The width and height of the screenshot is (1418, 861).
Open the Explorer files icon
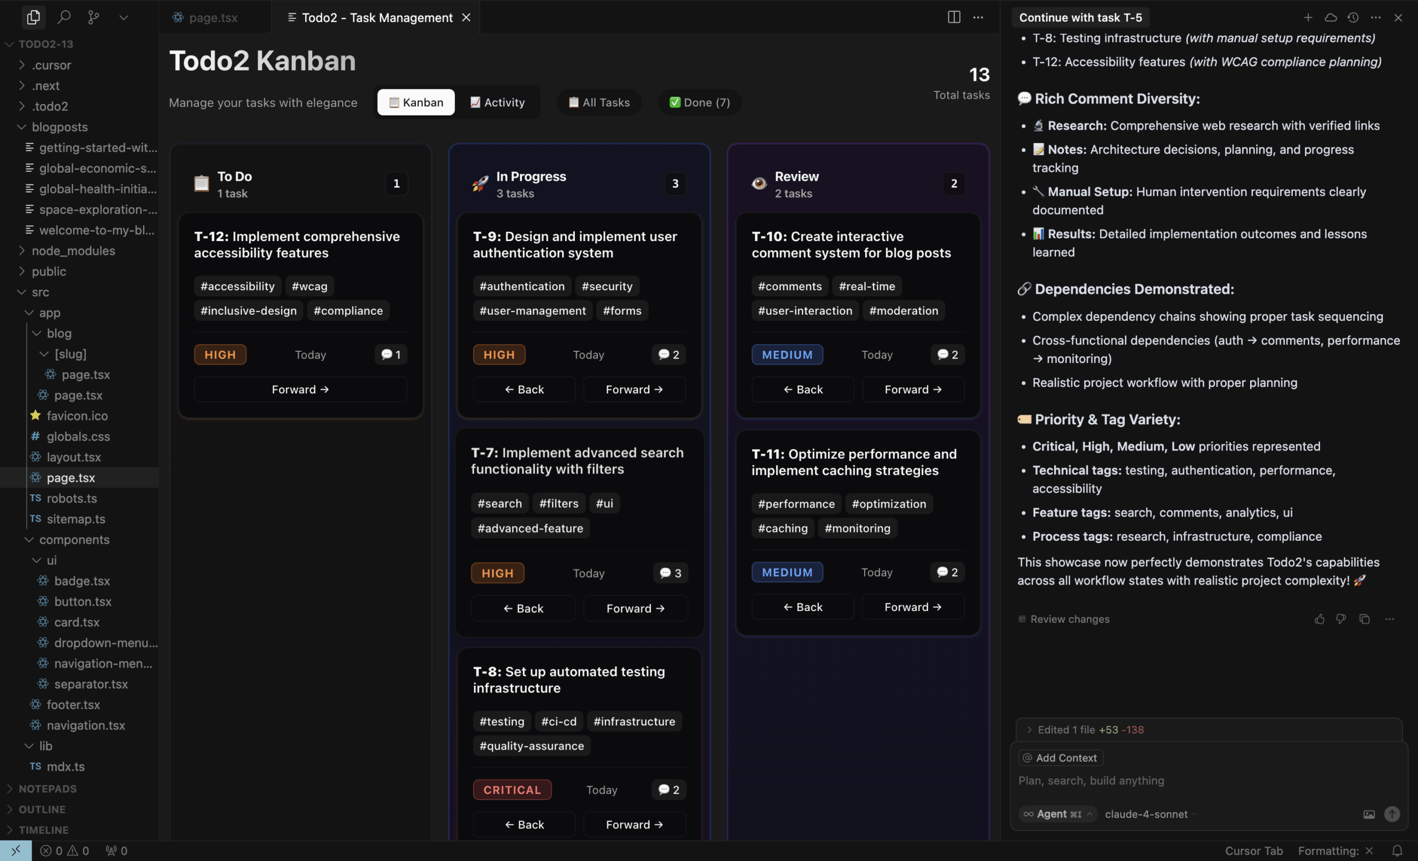33,17
